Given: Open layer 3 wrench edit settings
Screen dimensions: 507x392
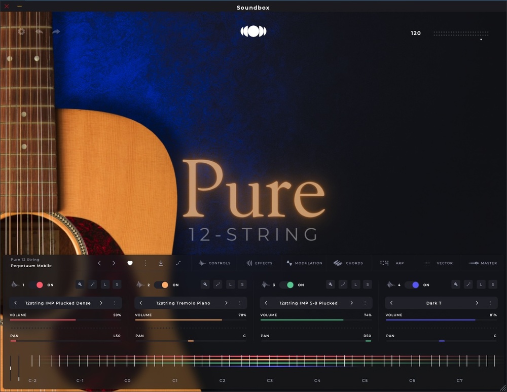Looking at the screenshot, I should 331,284.
